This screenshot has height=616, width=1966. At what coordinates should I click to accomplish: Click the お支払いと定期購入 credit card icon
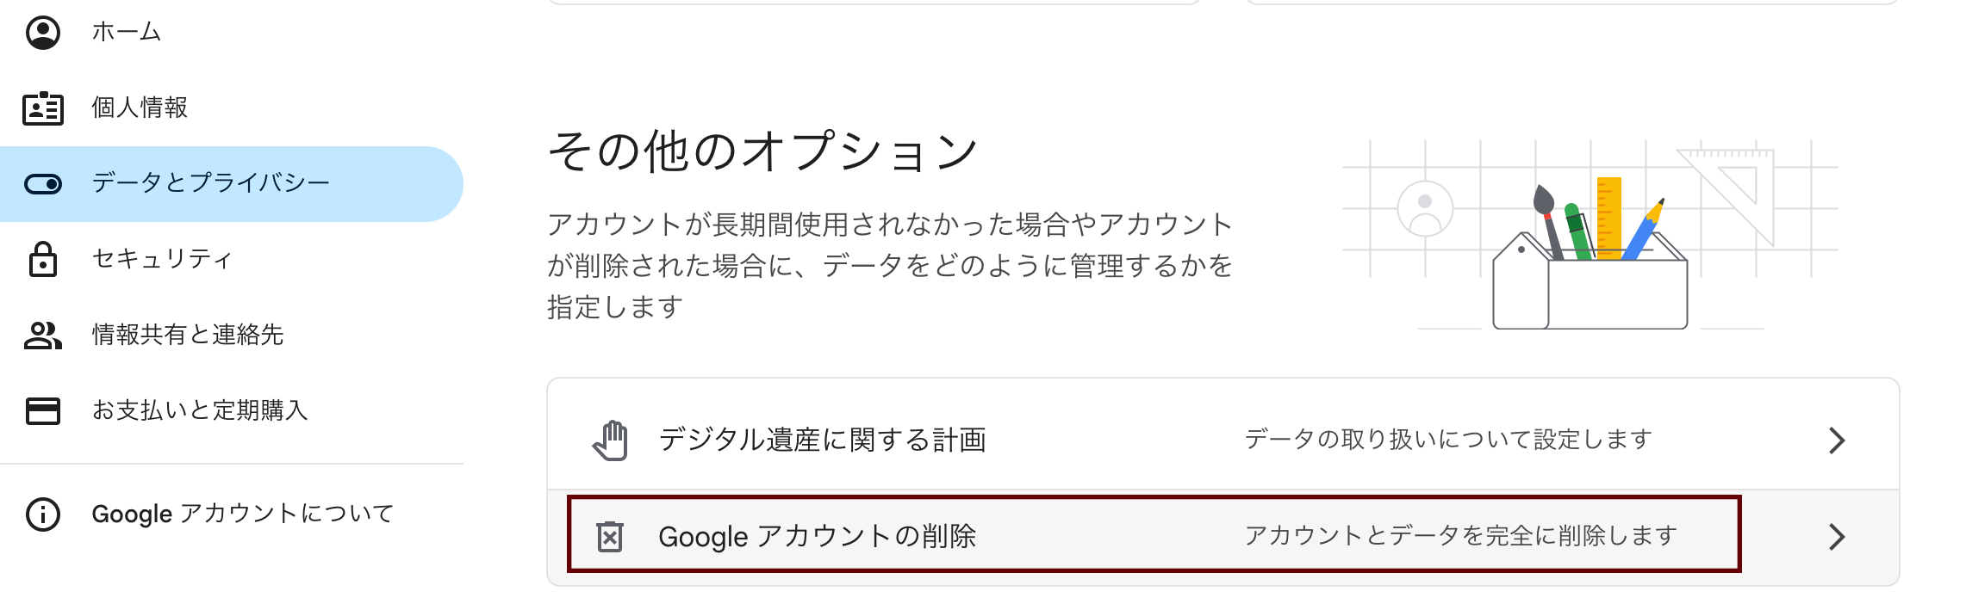tap(43, 410)
